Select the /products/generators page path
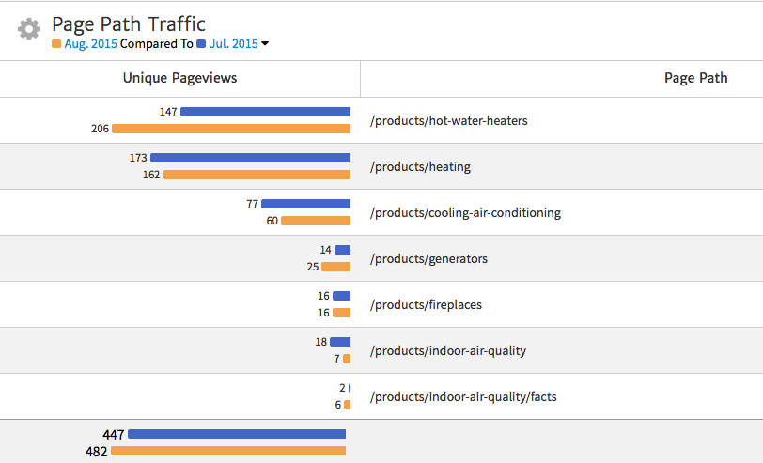763x463 pixels. [429, 258]
